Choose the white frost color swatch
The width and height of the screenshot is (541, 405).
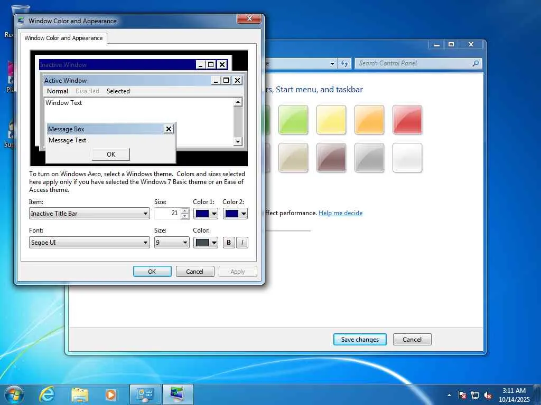point(407,157)
